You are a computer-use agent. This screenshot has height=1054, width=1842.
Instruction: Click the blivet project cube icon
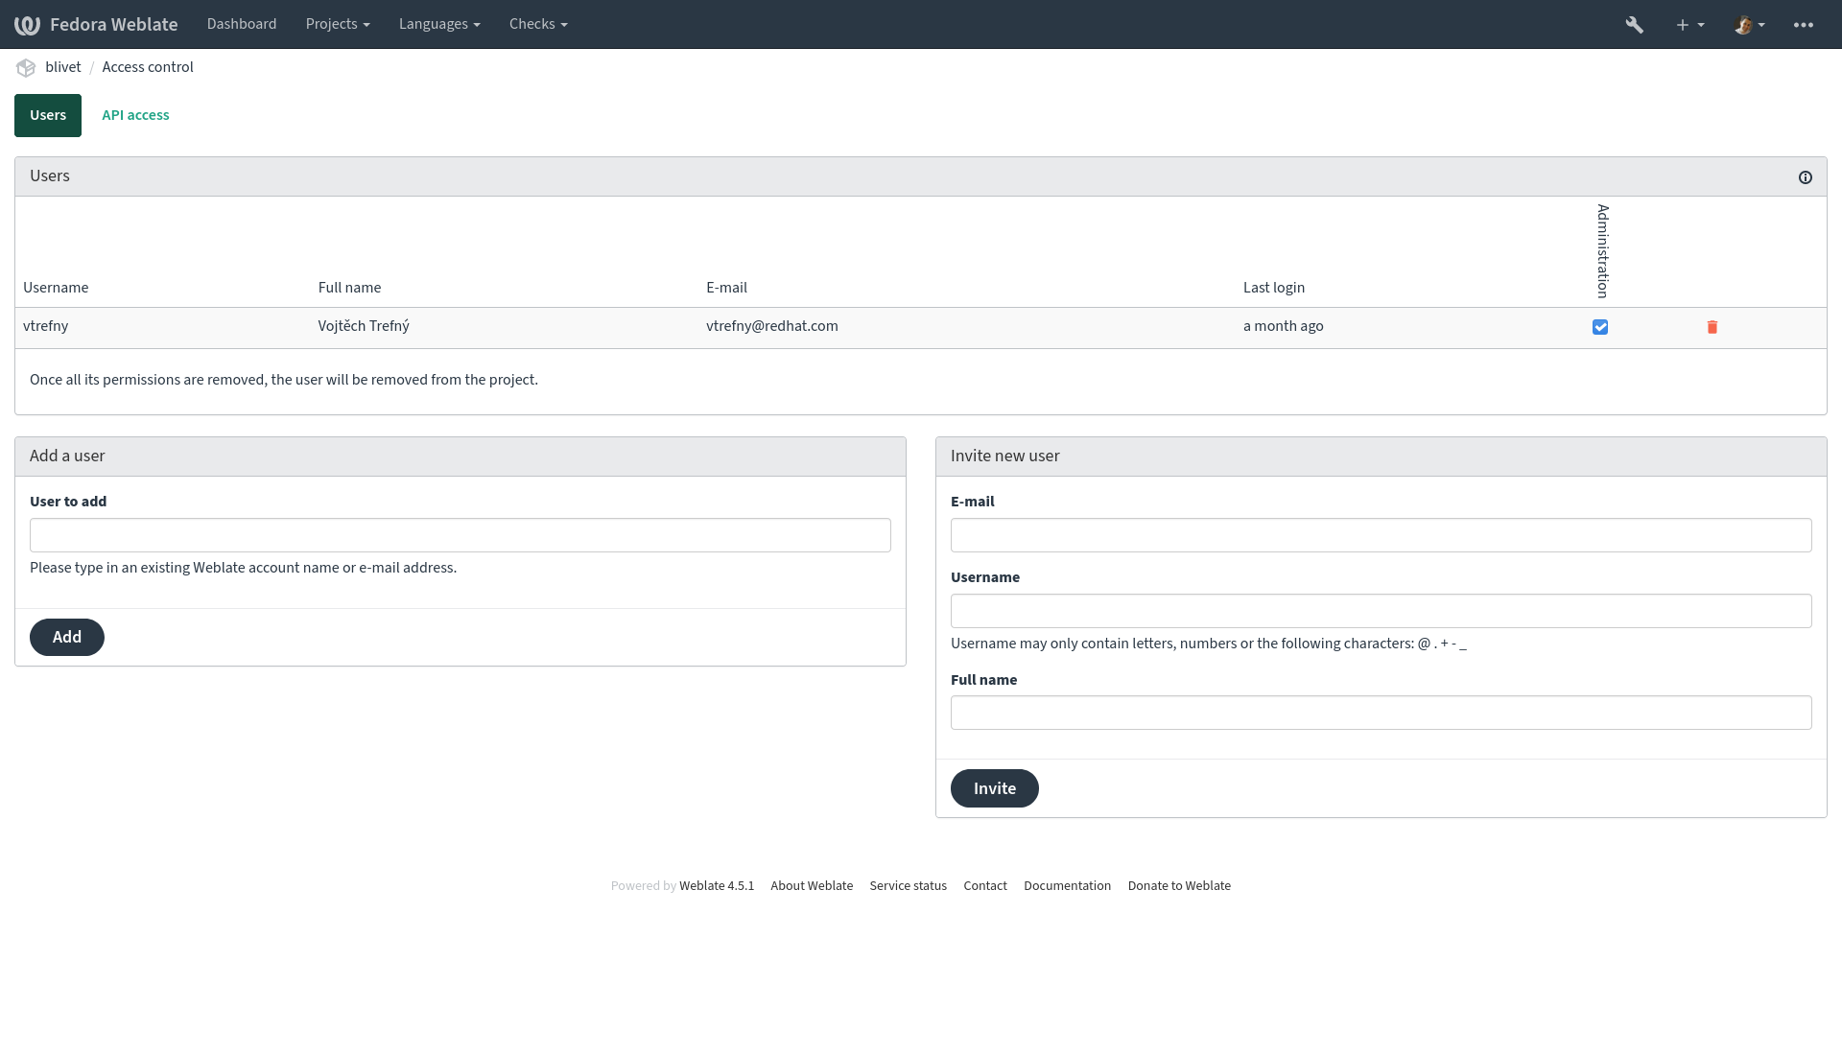pyautogui.click(x=26, y=67)
